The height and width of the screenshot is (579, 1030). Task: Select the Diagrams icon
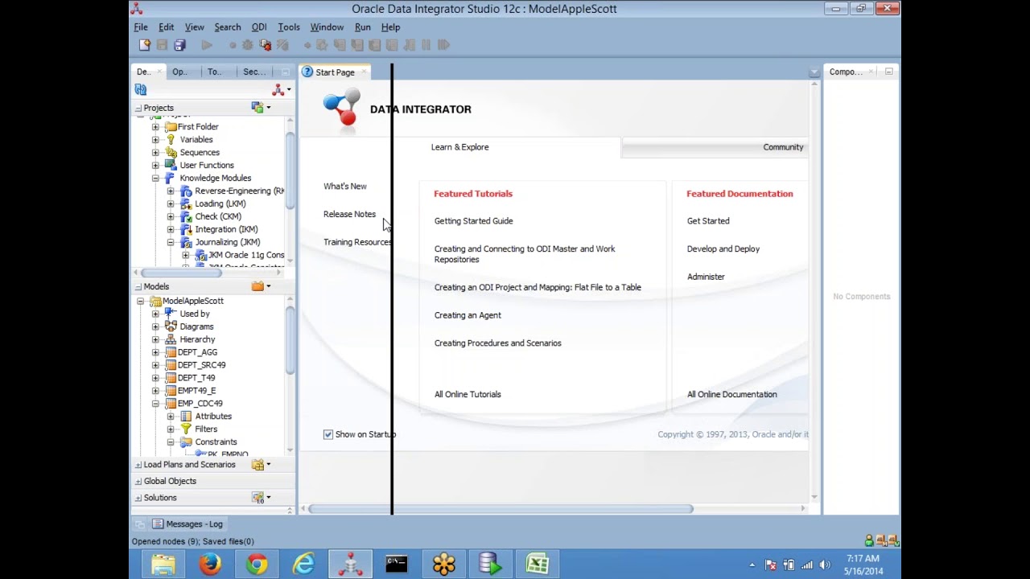(171, 326)
